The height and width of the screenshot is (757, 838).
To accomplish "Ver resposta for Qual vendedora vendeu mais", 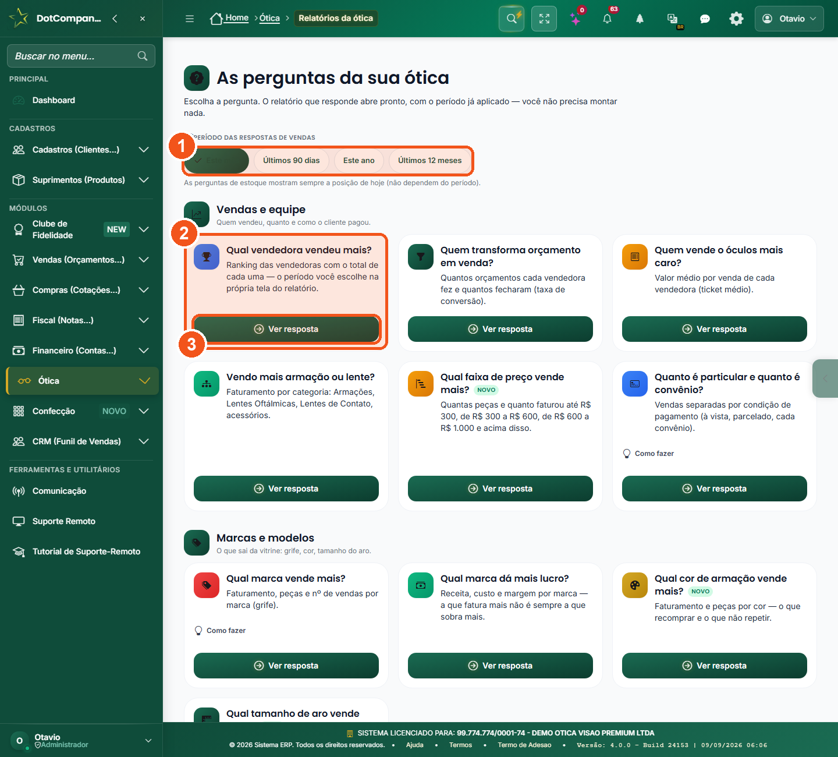I will tap(286, 329).
